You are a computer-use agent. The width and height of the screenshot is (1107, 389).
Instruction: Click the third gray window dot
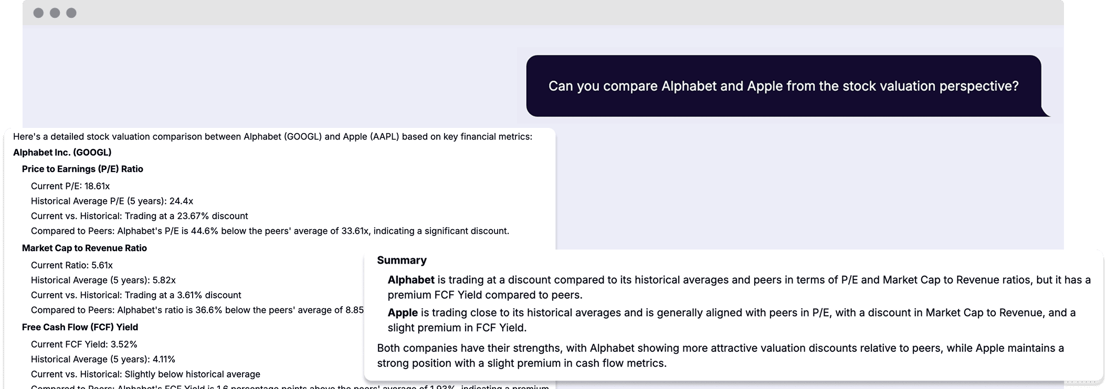(x=71, y=13)
